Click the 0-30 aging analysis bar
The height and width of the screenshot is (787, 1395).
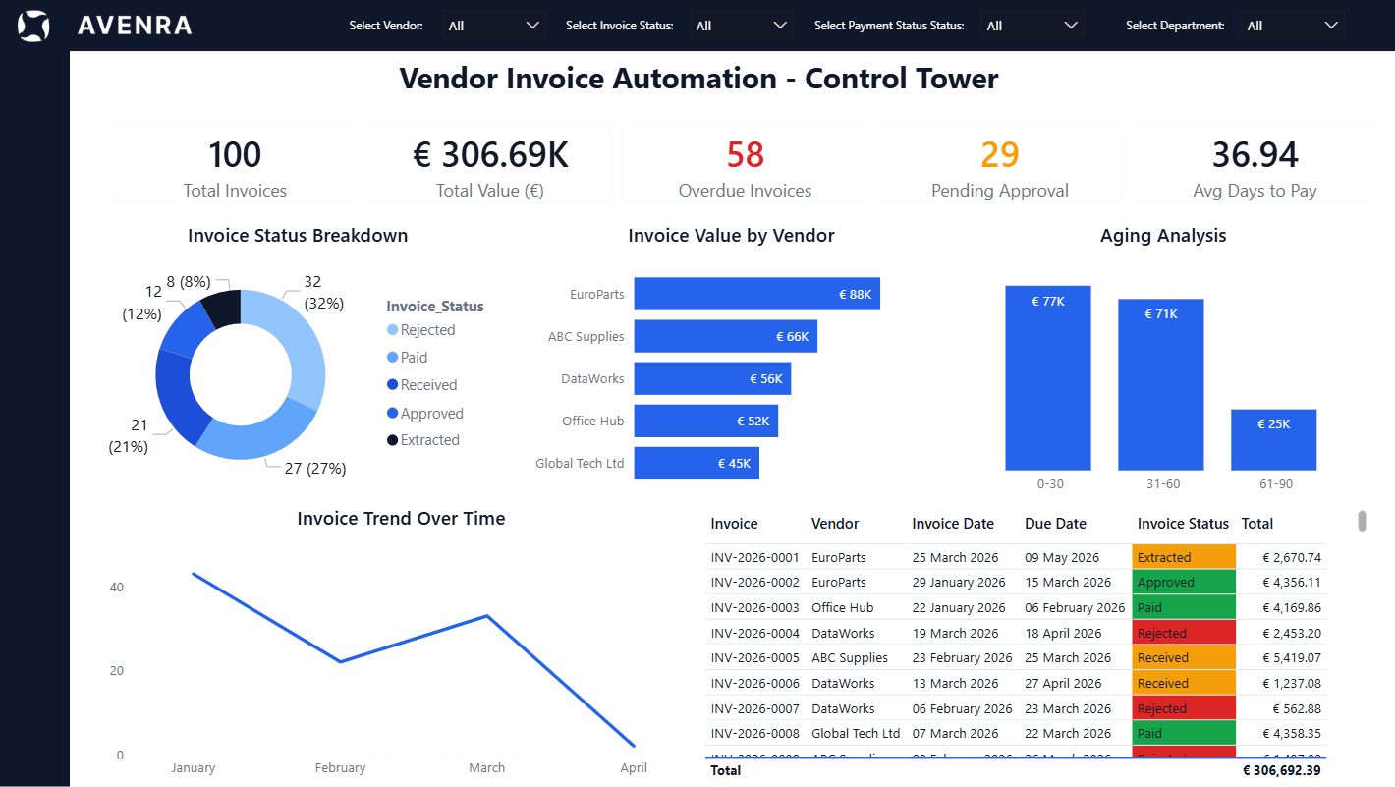click(1048, 378)
